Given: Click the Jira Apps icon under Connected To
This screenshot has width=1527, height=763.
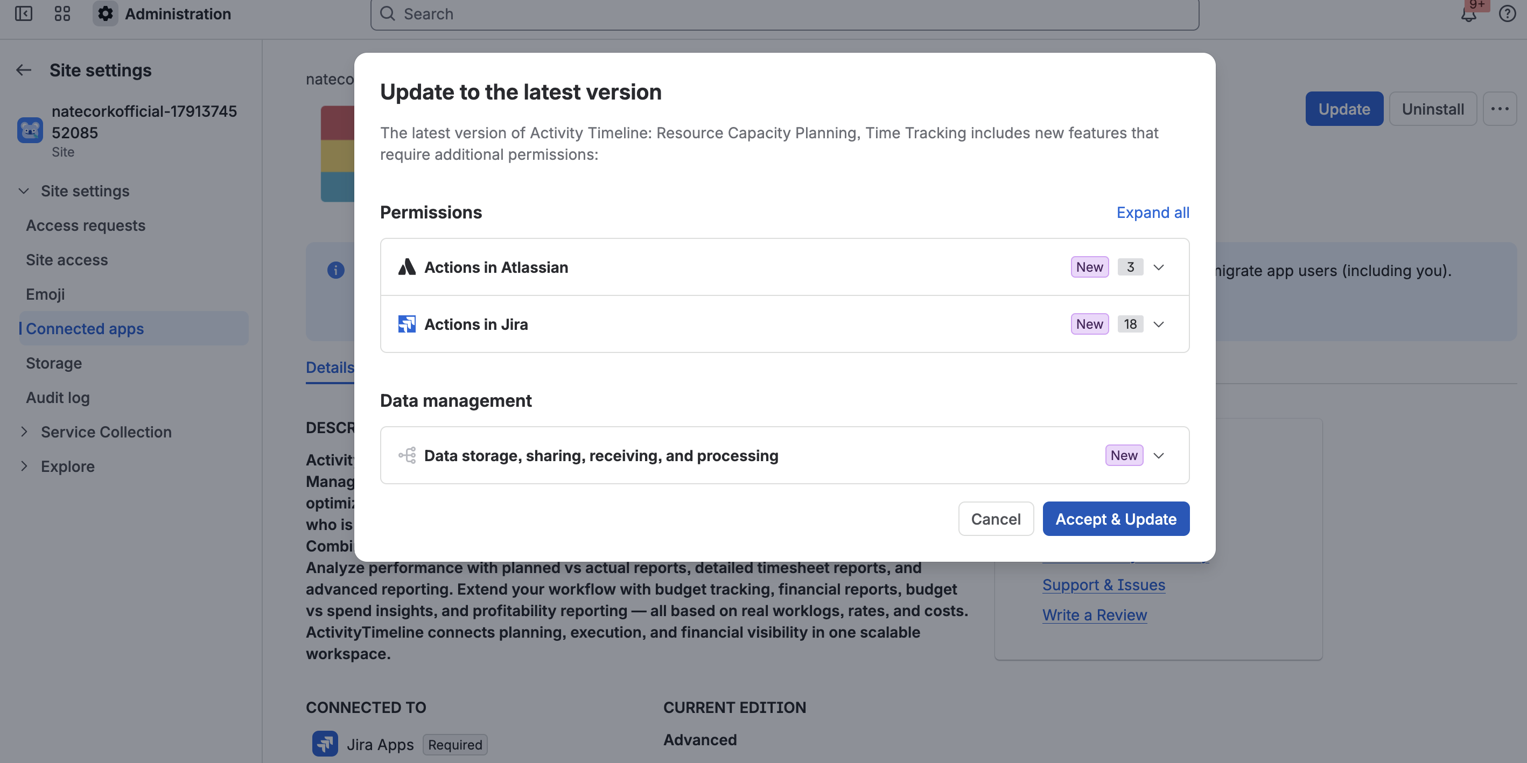Looking at the screenshot, I should [x=325, y=744].
